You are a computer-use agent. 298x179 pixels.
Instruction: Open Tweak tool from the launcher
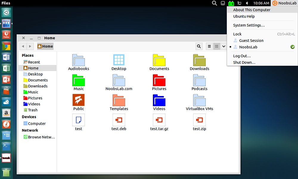click(6, 158)
